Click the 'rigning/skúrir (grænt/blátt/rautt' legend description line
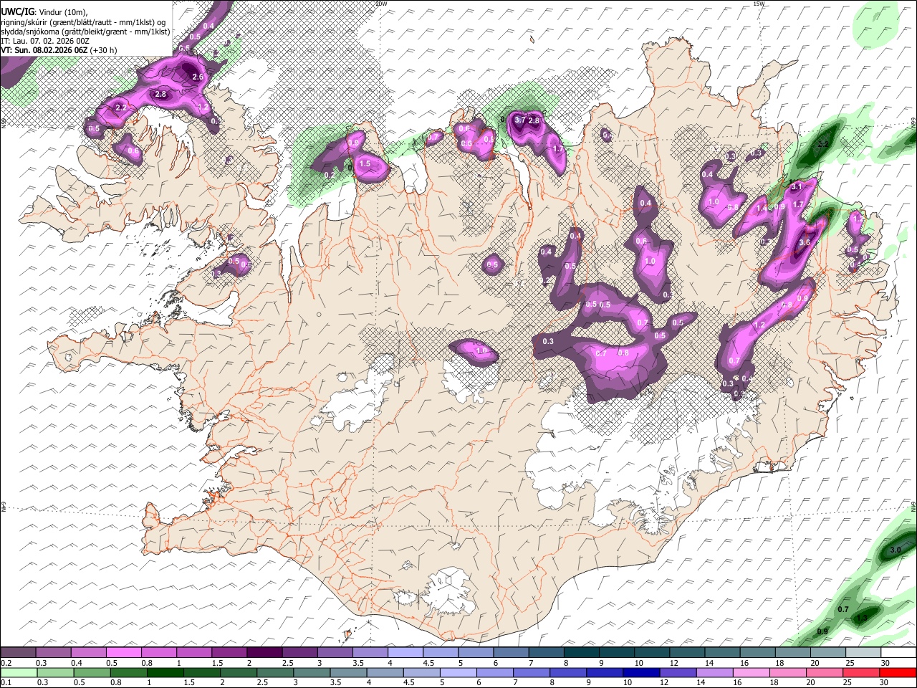 pos(84,21)
